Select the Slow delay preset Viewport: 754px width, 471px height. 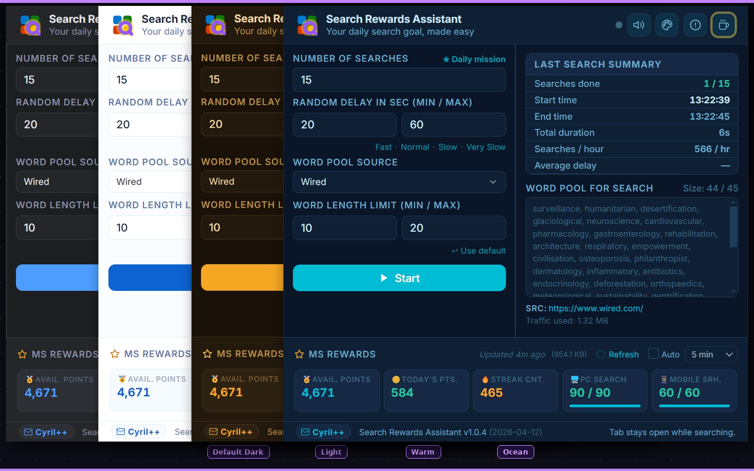pyautogui.click(x=448, y=147)
